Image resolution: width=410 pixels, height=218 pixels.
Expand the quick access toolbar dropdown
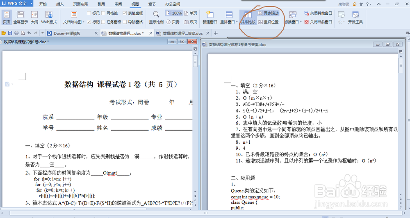pos(42,33)
